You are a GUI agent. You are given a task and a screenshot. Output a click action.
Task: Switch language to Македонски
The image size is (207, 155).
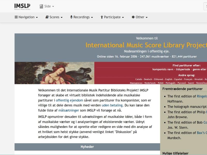coord(136,83)
